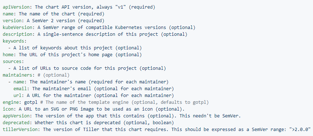Click the description key
The width and height of the screenshot is (313, 136).
pos(19,34)
